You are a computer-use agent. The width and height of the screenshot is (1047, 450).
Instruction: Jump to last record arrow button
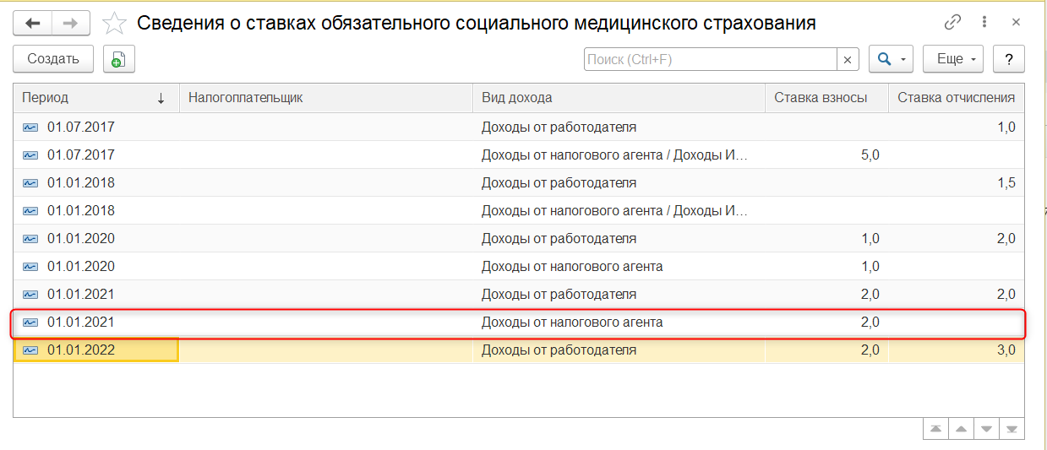pyautogui.click(x=1012, y=429)
